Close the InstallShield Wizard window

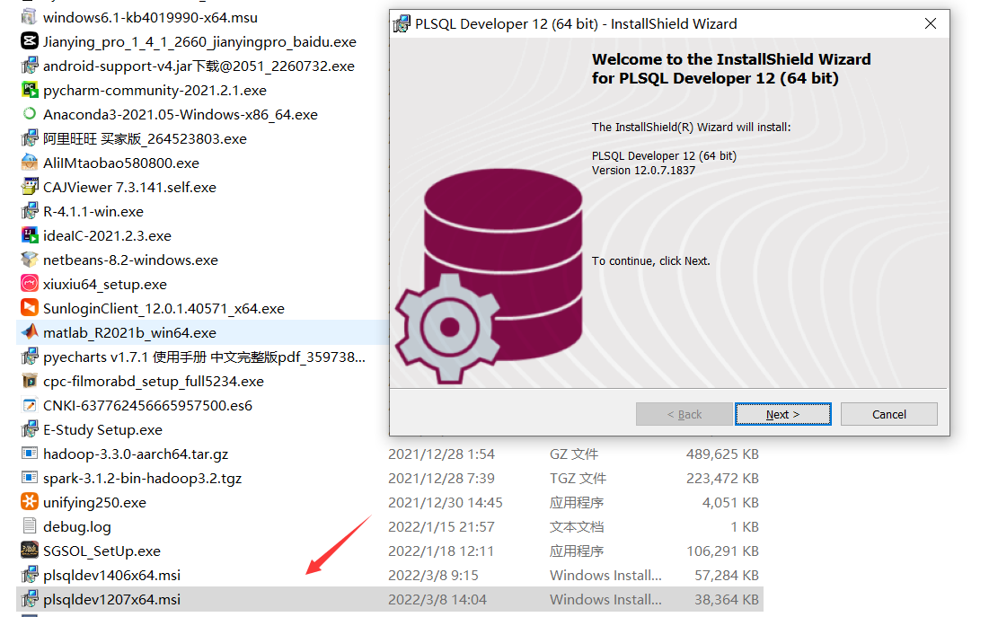point(930,23)
